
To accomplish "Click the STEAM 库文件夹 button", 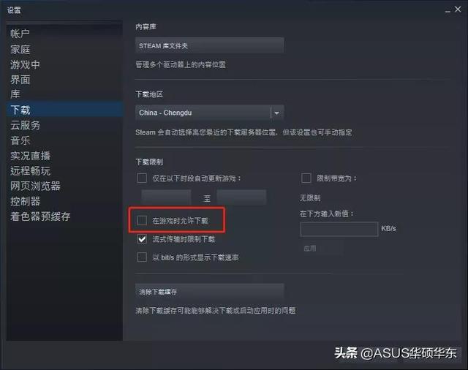I will click(x=209, y=45).
